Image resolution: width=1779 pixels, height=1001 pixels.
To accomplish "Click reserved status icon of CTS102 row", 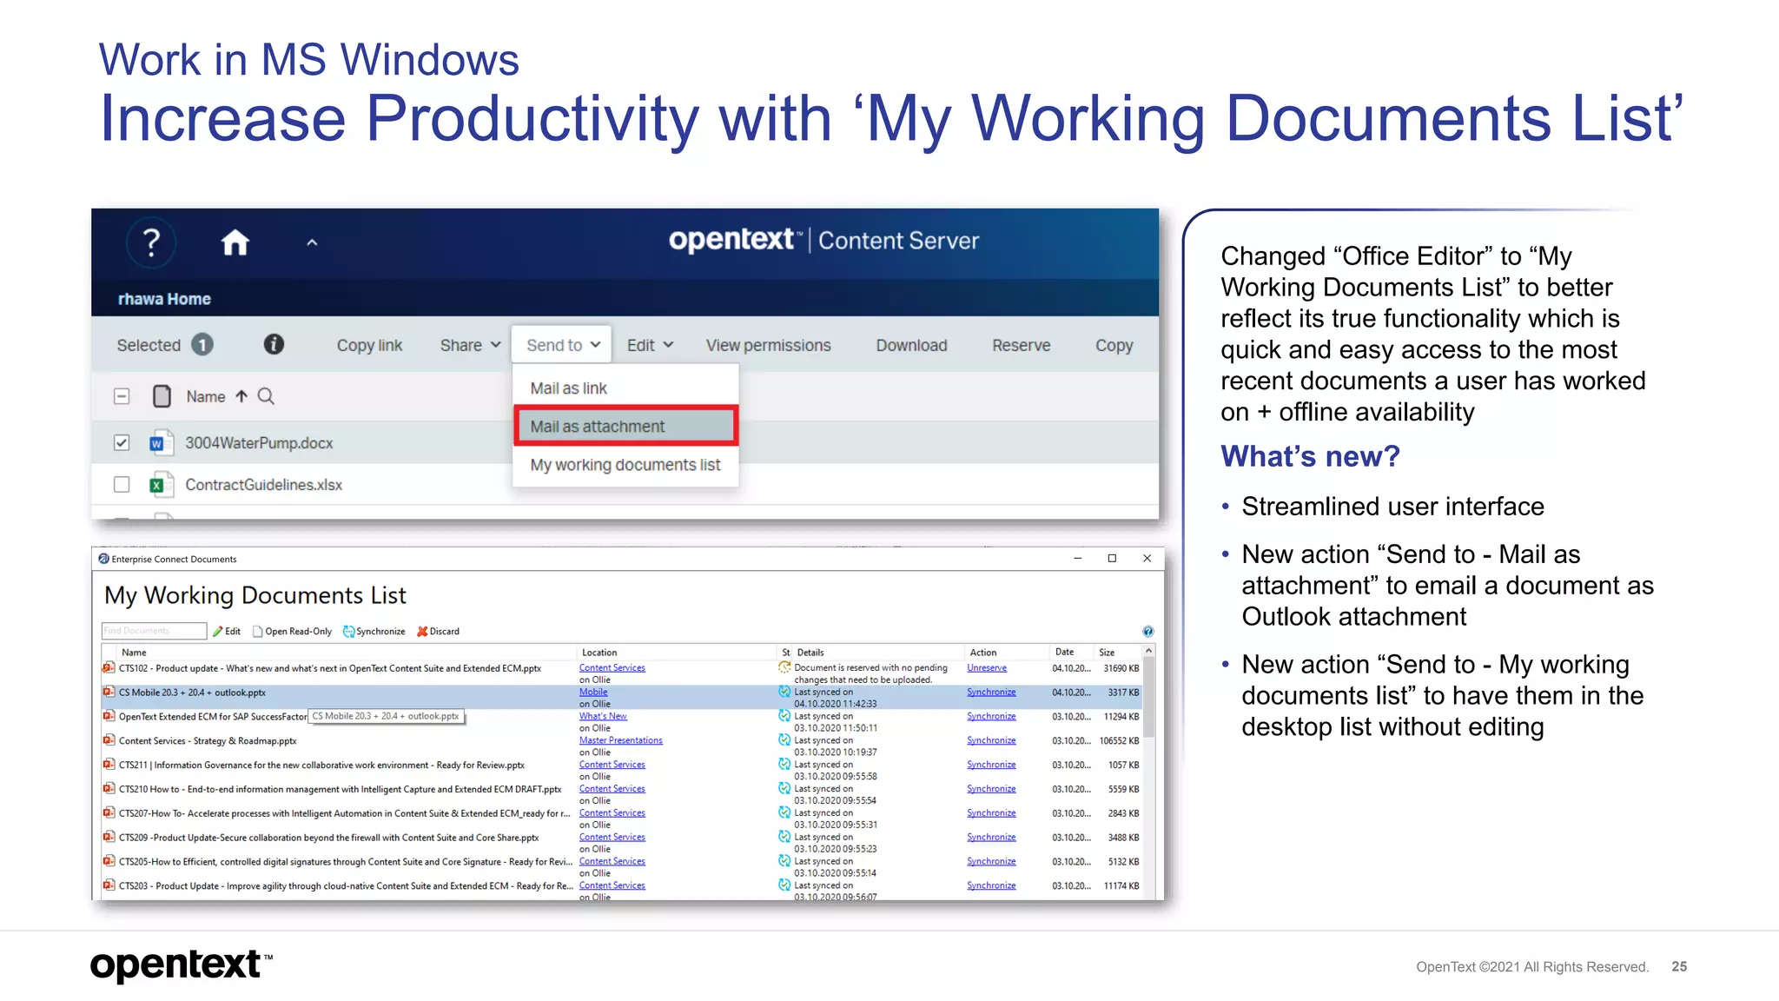I will click(784, 668).
